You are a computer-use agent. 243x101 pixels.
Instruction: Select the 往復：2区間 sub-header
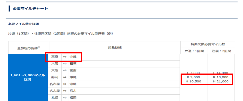point(221,51)
